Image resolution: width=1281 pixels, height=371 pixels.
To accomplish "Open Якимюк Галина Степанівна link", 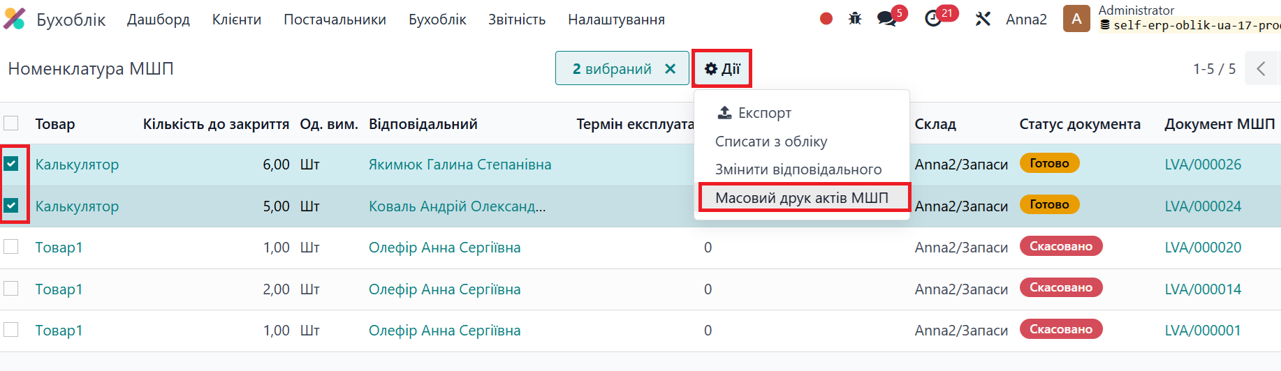I will (460, 165).
